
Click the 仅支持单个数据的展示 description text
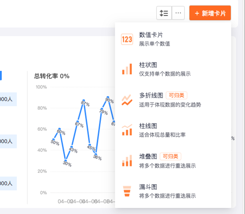coord(165,74)
